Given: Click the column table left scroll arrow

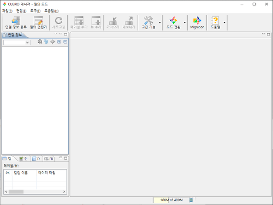Looking at the screenshot, I should (6, 191).
